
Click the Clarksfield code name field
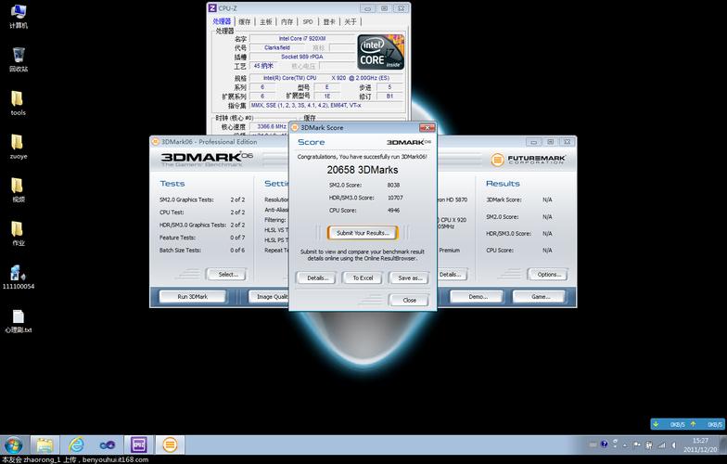[x=277, y=48]
